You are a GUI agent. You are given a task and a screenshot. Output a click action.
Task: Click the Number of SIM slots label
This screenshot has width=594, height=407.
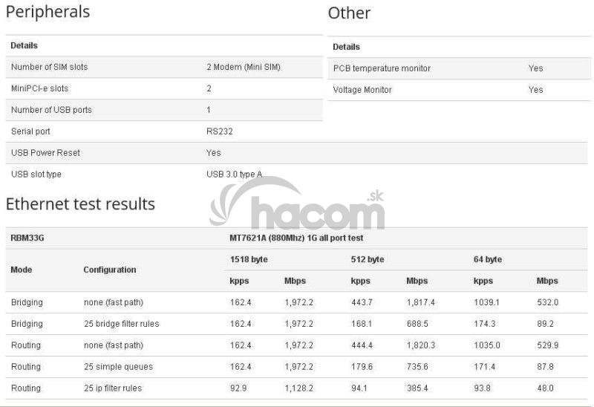point(49,67)
